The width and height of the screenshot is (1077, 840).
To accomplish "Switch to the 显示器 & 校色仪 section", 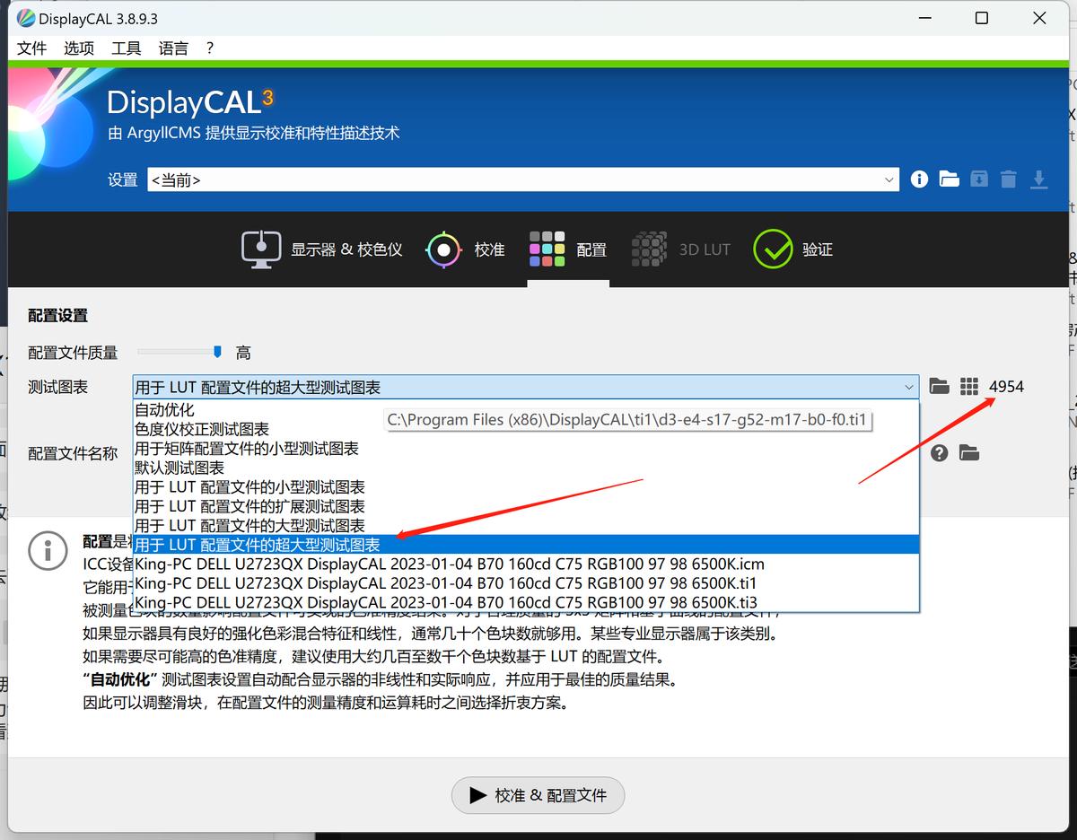I will click(x=321, y=249).
